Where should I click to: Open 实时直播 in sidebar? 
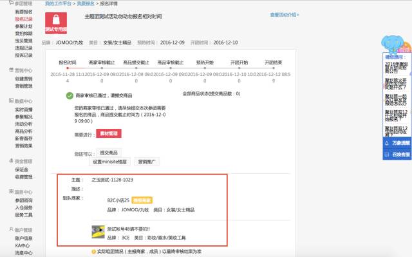tap(24, 109)
